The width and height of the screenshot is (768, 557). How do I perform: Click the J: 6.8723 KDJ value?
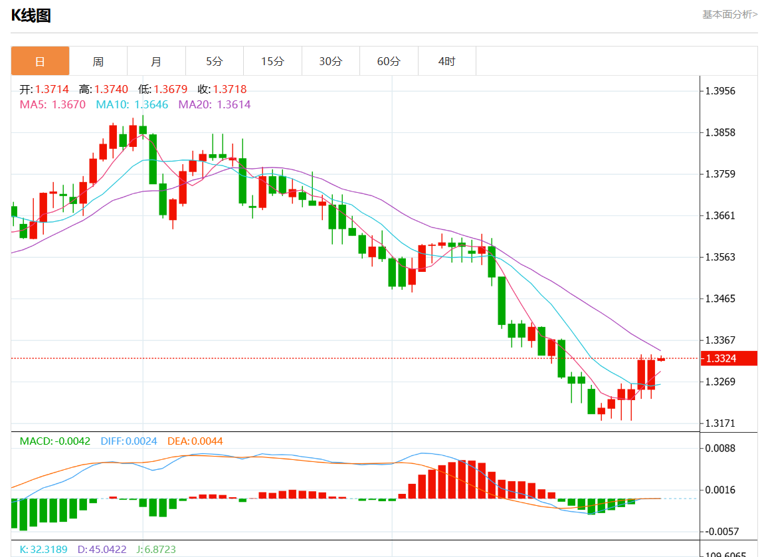155,549
